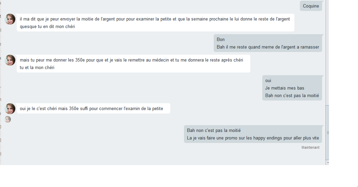Click the 'quesque tu en dit mon chéri' line
Screen dimensions: 358x187
(47, 27)
